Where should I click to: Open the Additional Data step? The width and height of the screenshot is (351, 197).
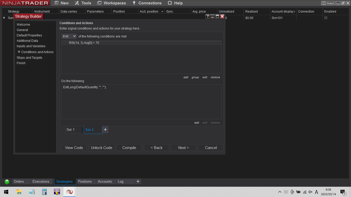coord(27,41)
